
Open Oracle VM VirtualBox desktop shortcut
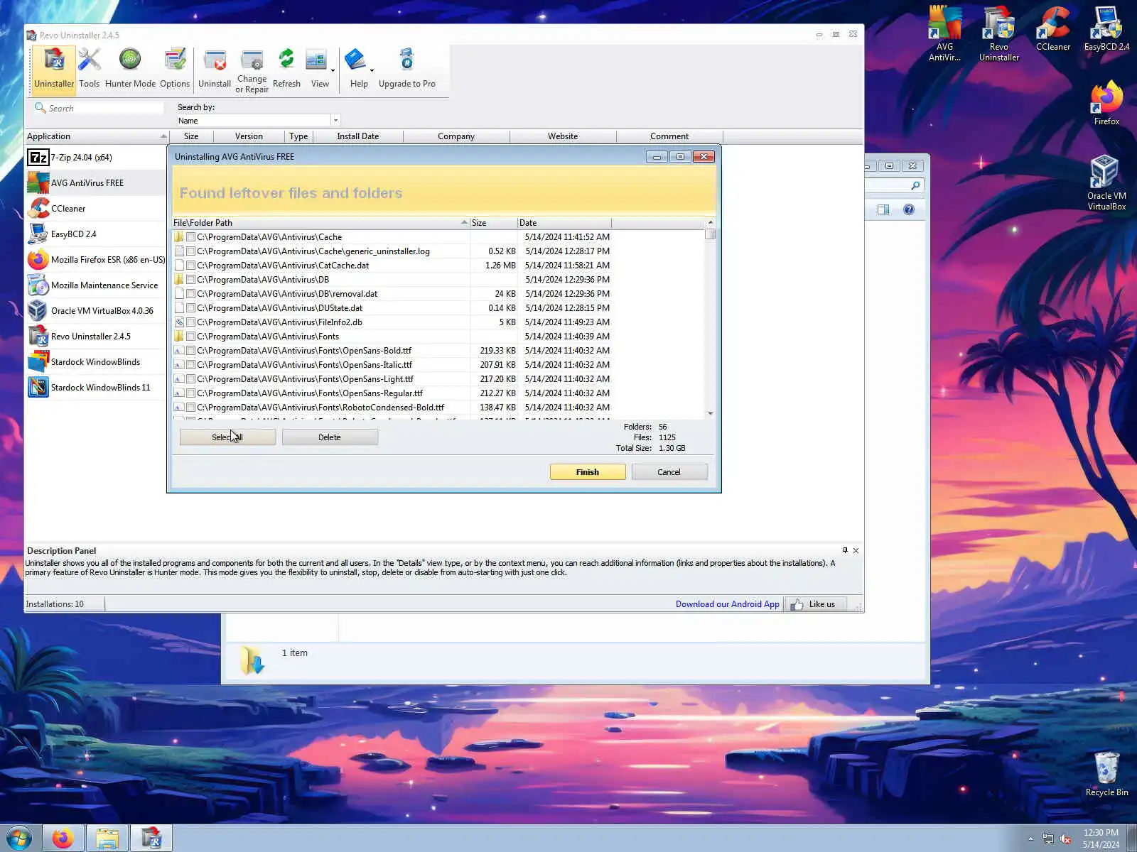[x=1106, y=183]
